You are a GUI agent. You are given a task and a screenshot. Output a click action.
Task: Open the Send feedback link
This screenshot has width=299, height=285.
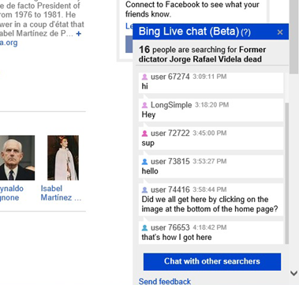165,281
